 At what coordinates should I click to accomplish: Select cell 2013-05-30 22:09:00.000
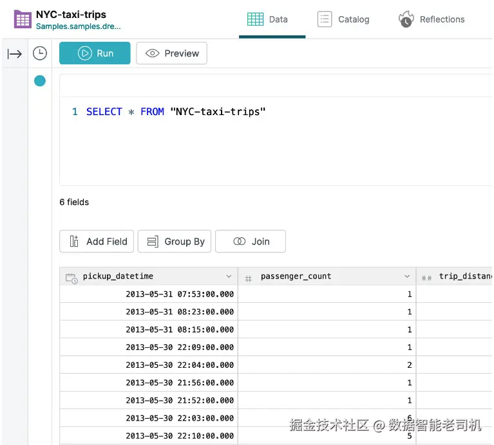click(149, 347)
